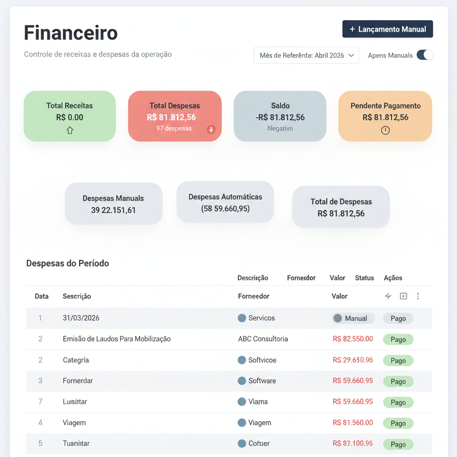This screenshot has height=457, width=457.
Task: Click Pago badge in the Viama row
Action: (398, 402)
